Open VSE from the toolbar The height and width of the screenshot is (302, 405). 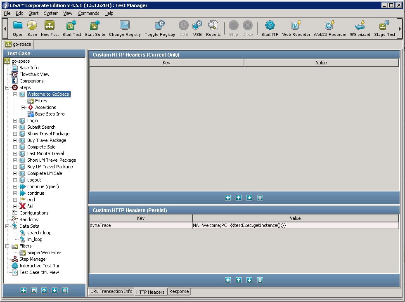(197, 25)
